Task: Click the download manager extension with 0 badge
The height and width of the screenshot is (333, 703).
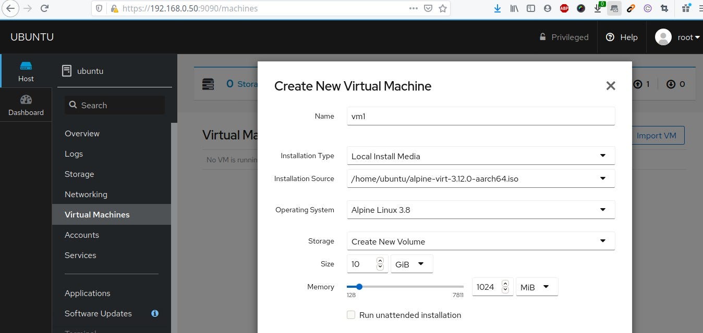Action: pyautogui.click(x=599, y=7)
